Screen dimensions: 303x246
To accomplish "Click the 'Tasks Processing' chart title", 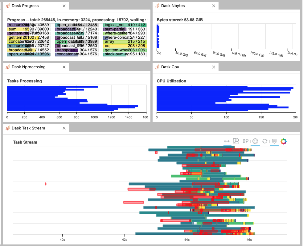I will (x=25, y=81).
